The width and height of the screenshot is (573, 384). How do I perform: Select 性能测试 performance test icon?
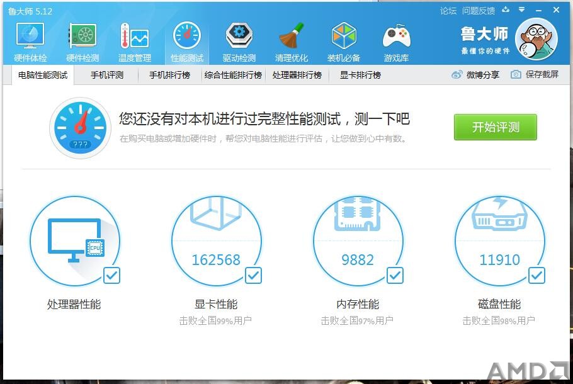[x=187, y=42]
